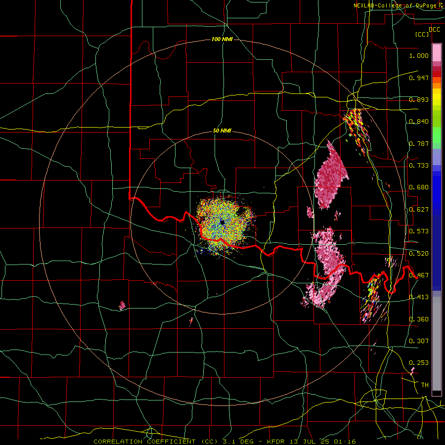Click the 0.573 scale value
The height and width of the screenshot is (445, 445).
click(419, 231)
